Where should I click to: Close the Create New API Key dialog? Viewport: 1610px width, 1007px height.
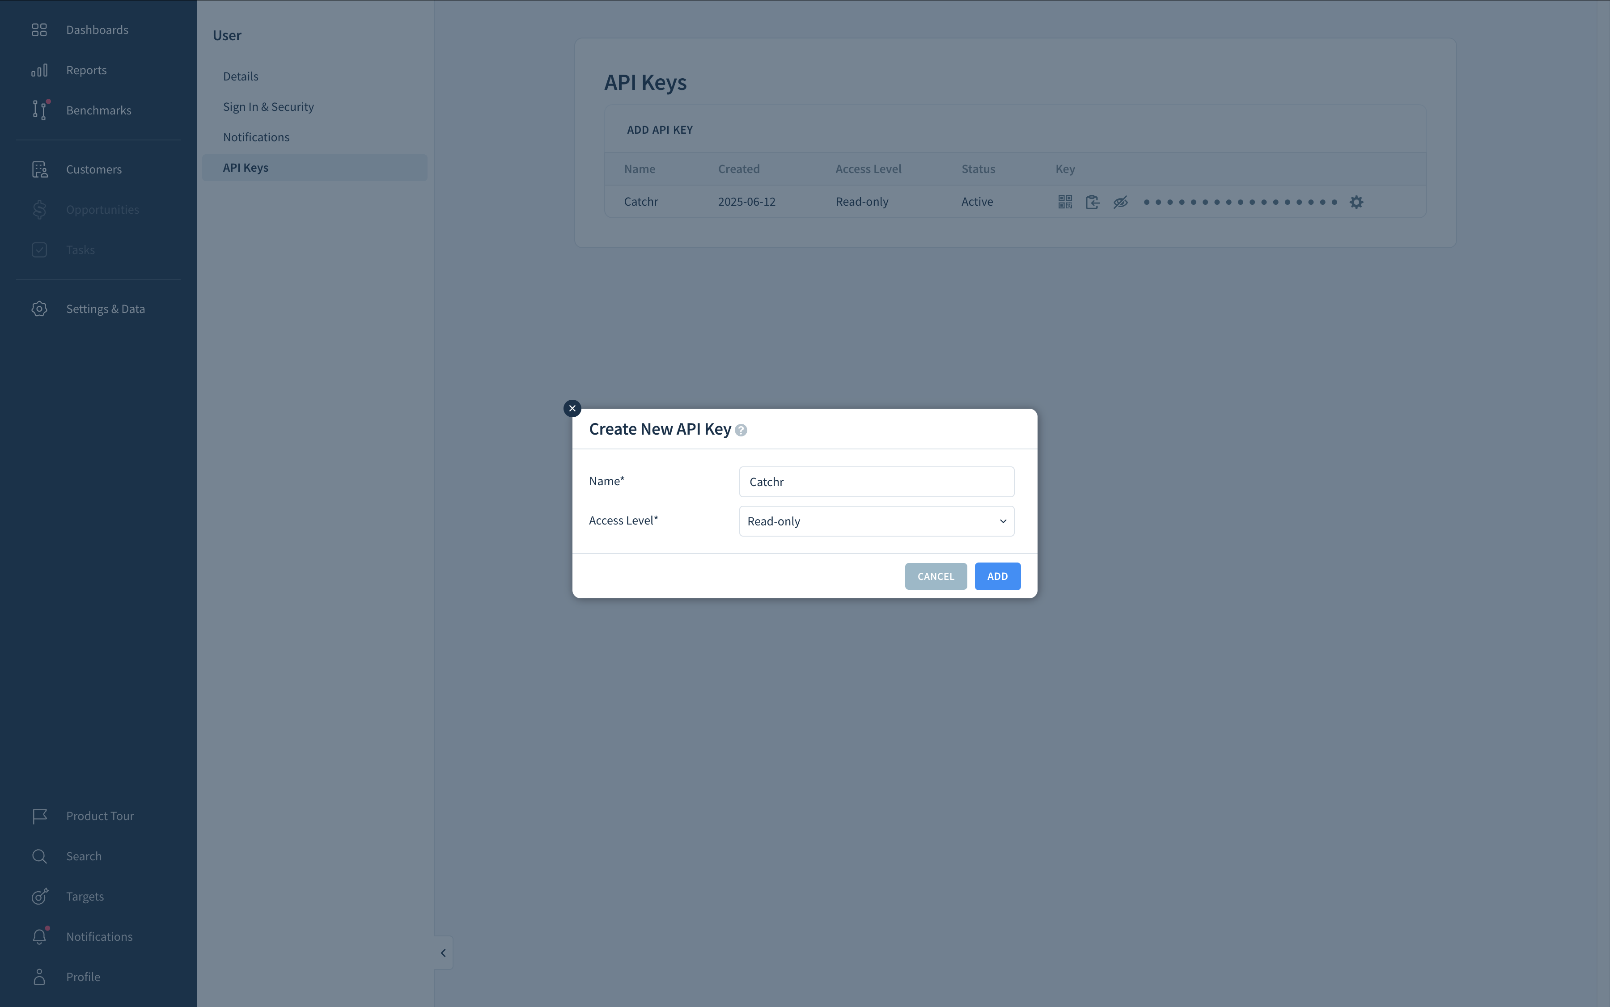click(x=572, y=408)
